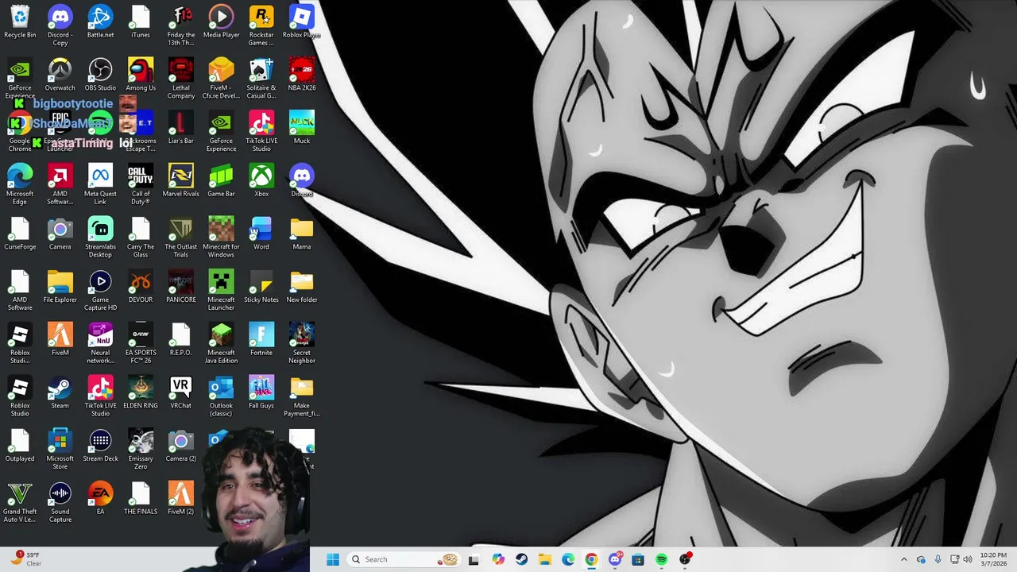1017x572 pixels.
Task: Launch OBS Studio from the desktop
Action: (100, 75)
